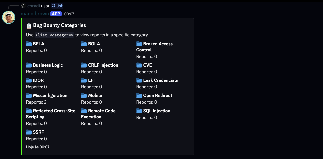
Task: Click the message timestamp 00:07 in header
Action: pyautogui.click(x=69, y=14)
